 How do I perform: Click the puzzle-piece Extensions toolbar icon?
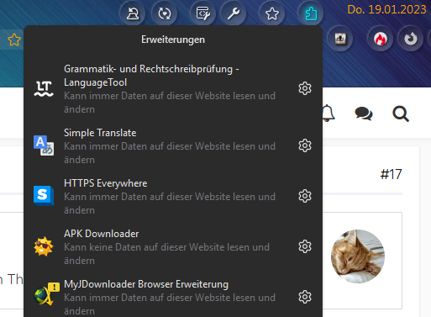310,13
